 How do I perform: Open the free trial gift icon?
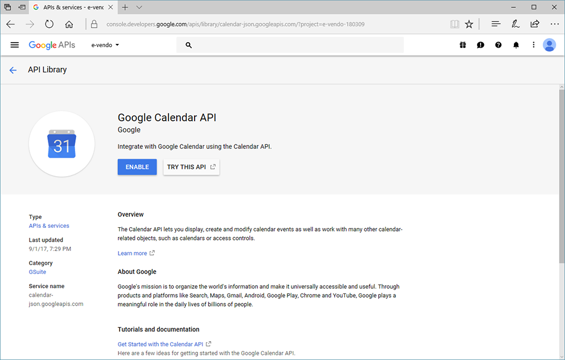pyautogui.click(x=463, y=45)
